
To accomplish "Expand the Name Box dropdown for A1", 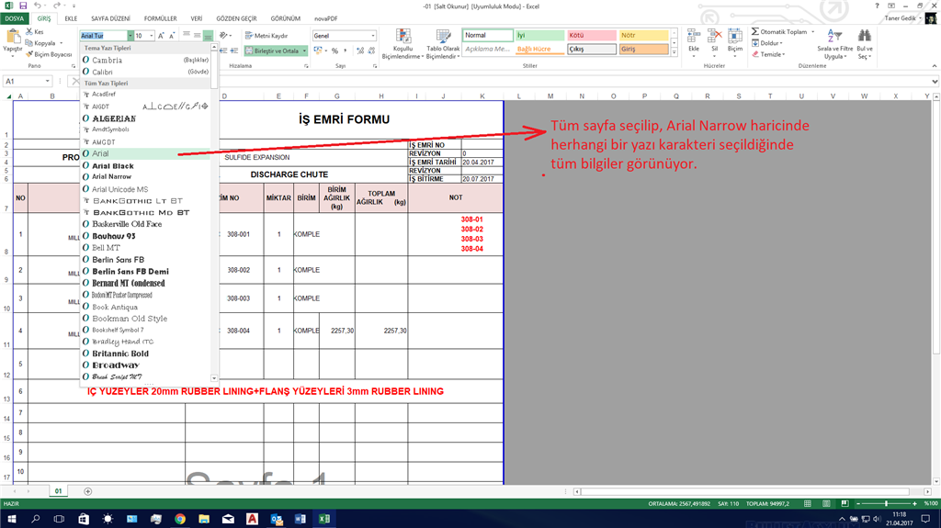I will [48, 81].
